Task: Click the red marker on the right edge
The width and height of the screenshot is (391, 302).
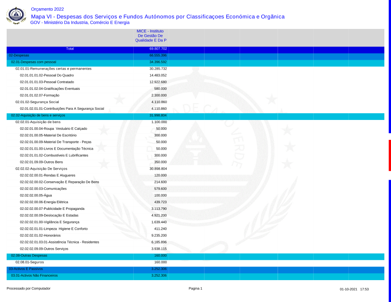Action: point(389,155)
